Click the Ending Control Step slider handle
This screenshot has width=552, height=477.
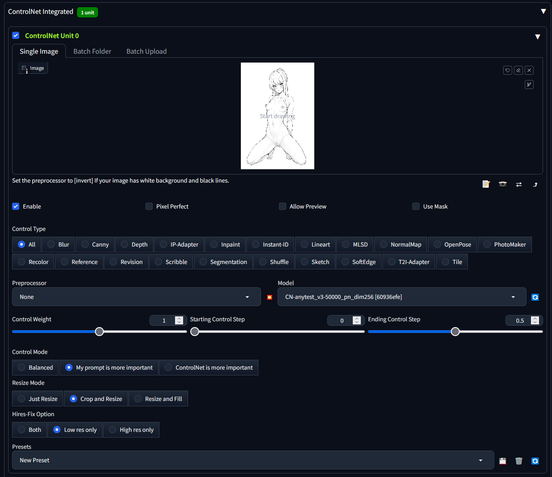pos(455,332)
